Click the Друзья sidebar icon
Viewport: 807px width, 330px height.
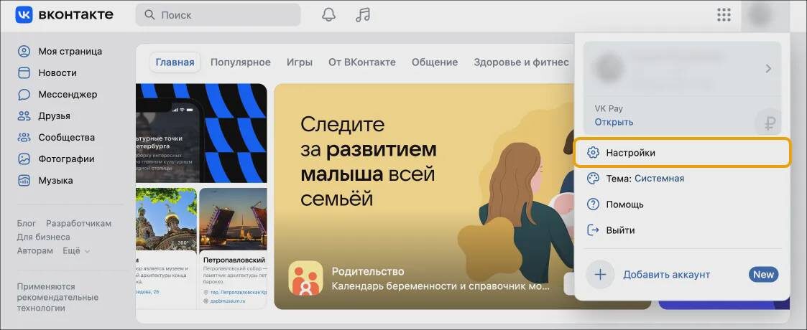coord(24,116)
